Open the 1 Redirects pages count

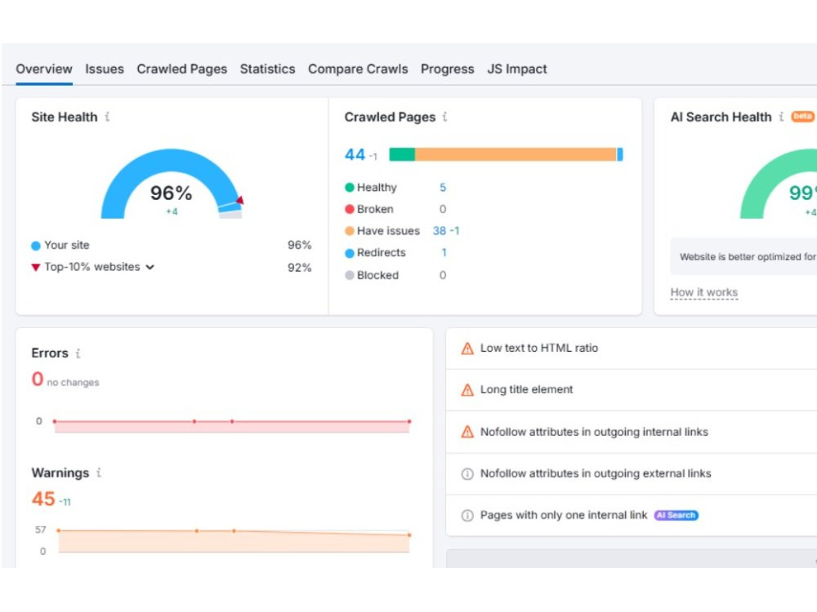coord(444,253)
